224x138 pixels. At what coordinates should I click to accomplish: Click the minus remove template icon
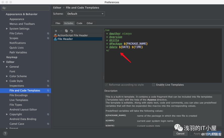61,31
